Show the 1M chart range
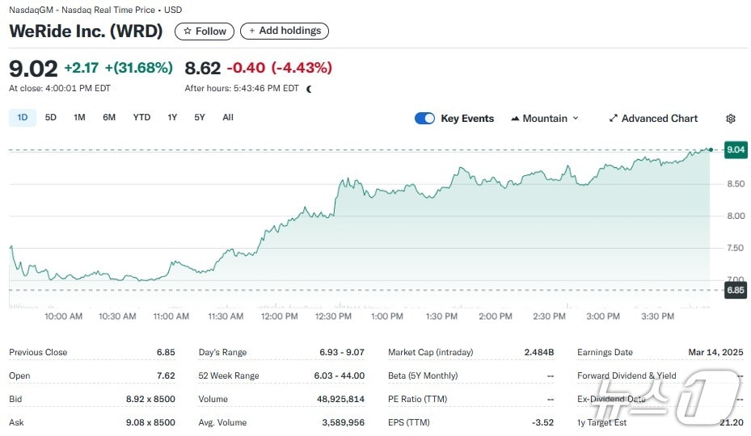The width and height of the screenshot is (751, 436). click(79, 118)
